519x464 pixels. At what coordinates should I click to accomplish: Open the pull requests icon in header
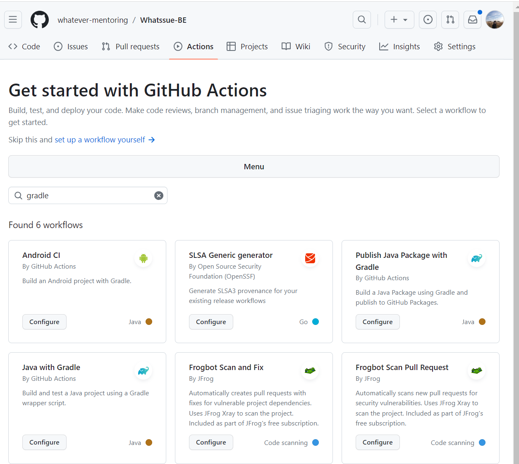[x=450, y=19]
